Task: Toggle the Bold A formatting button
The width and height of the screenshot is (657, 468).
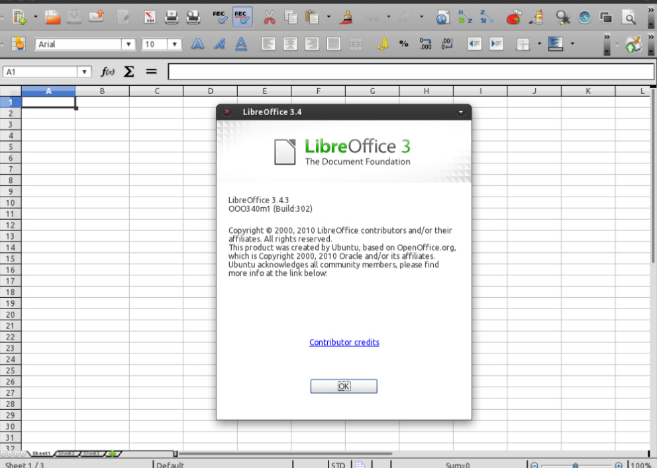Action: tap(198, 44)
